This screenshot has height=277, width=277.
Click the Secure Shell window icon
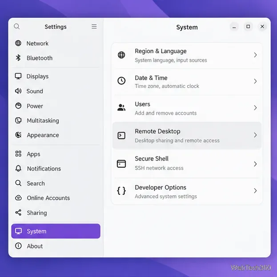point(121,164)
